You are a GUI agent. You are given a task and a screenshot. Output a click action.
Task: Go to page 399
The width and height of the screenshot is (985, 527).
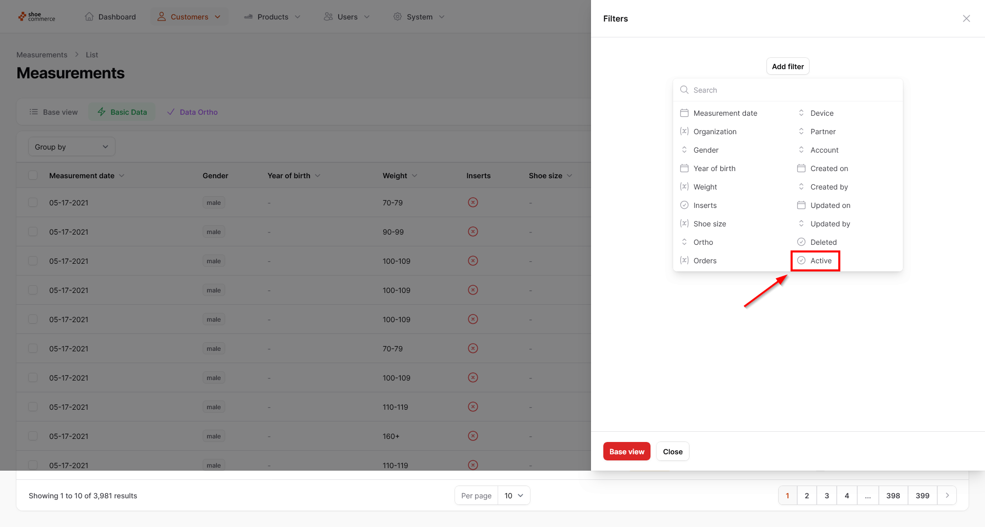[x=922, y=495]
